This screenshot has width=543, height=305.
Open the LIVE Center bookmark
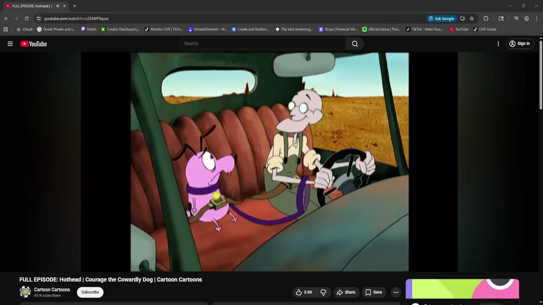click(x=485, y=29)
